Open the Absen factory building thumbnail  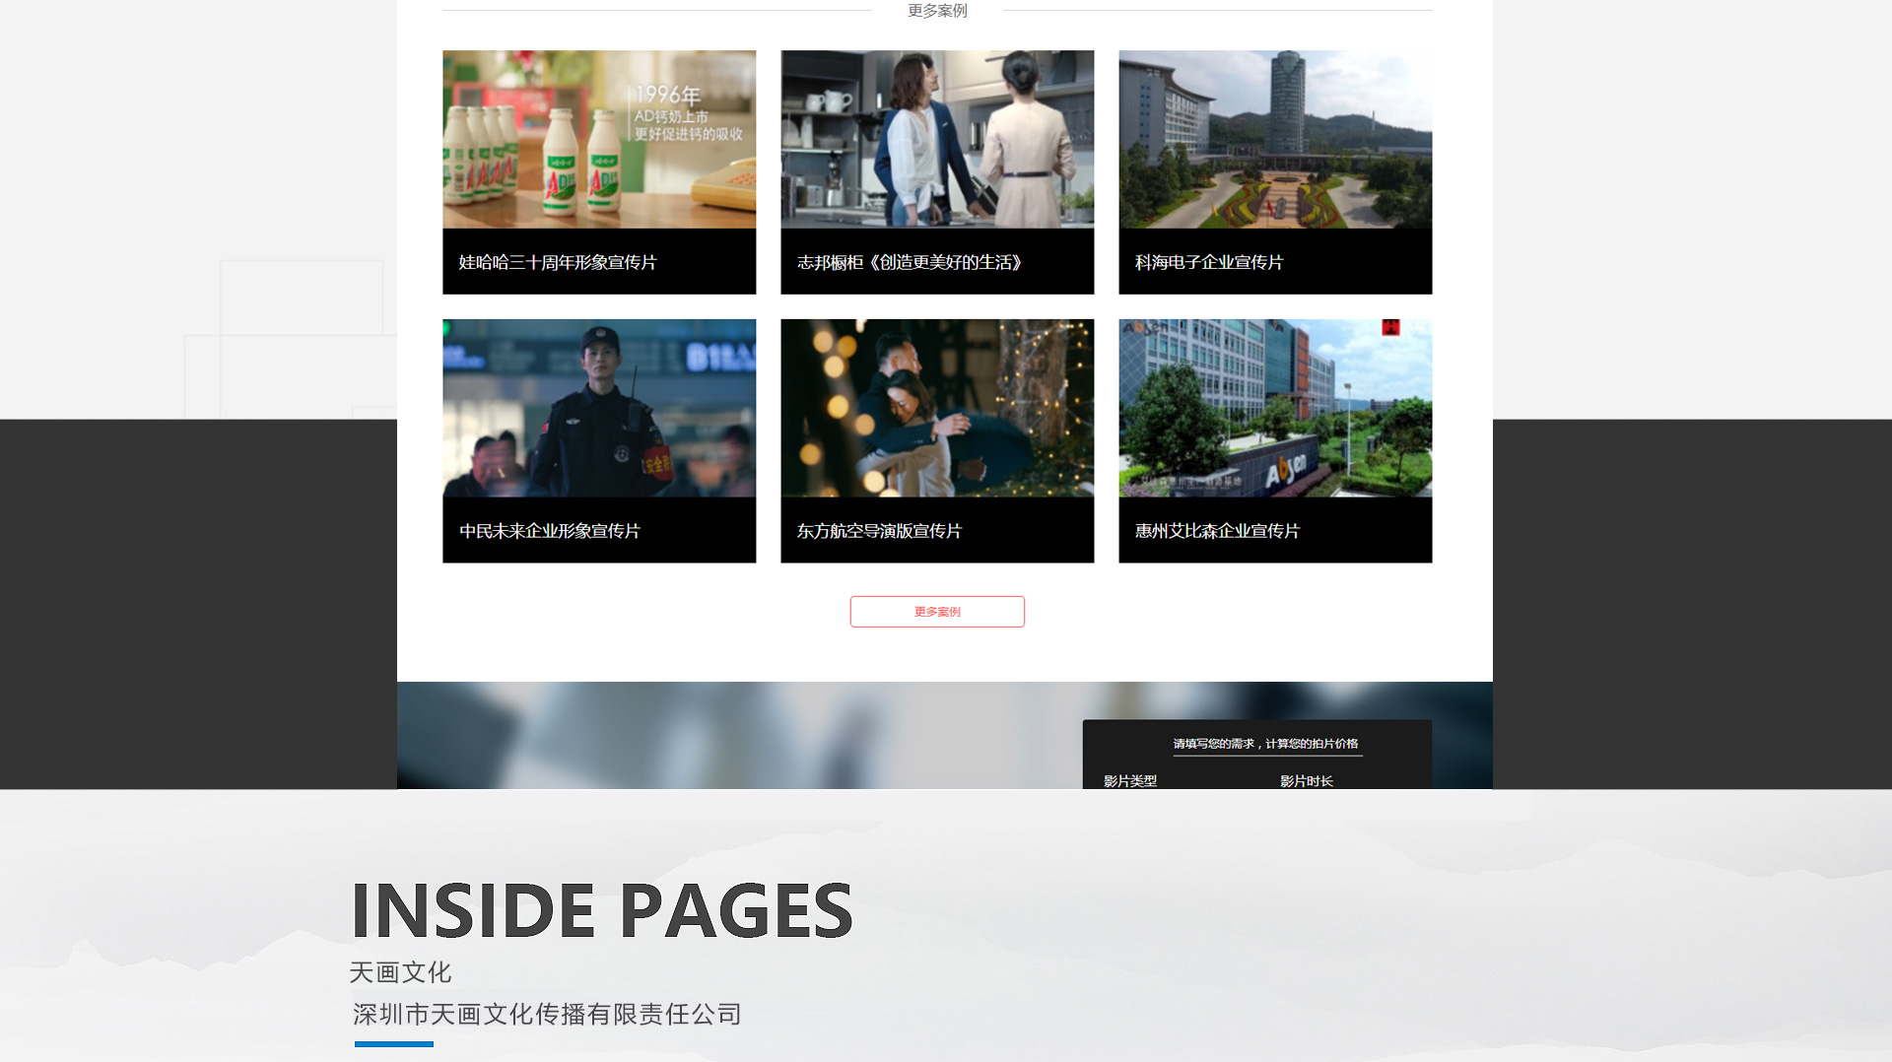pos(1275,408)
